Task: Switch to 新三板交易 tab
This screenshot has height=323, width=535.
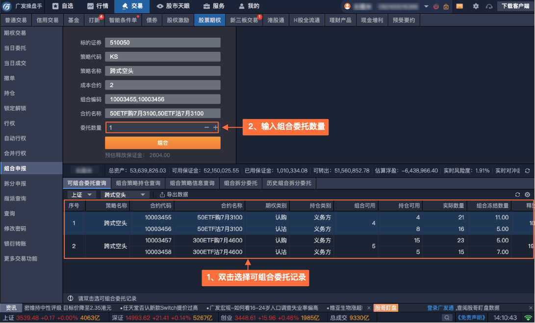Action: pyautogui.click(x=244, y=20)
